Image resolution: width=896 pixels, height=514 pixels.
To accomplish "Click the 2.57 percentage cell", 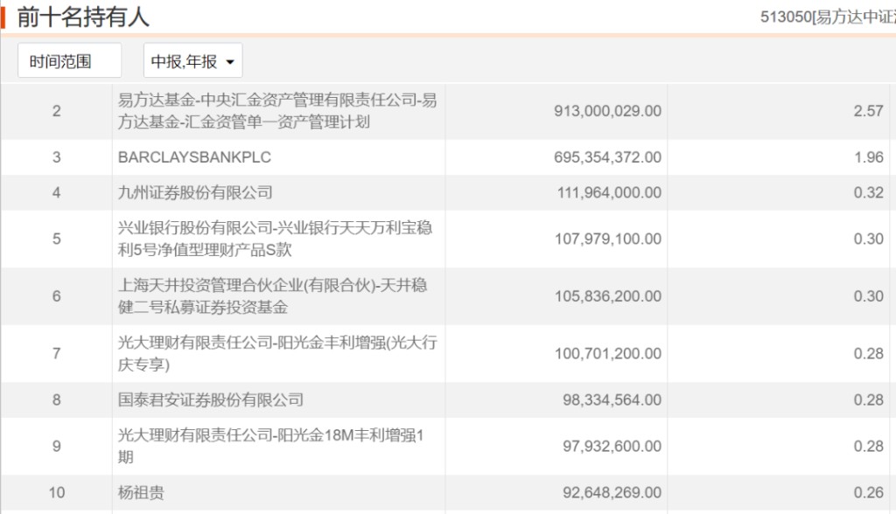I will tap(868, 111).
